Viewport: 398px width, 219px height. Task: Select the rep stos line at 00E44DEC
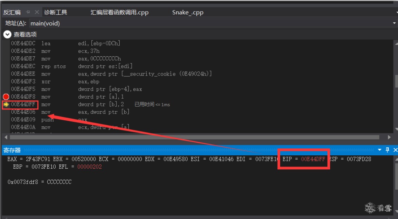pyautogui.click(x=71, y=66)
